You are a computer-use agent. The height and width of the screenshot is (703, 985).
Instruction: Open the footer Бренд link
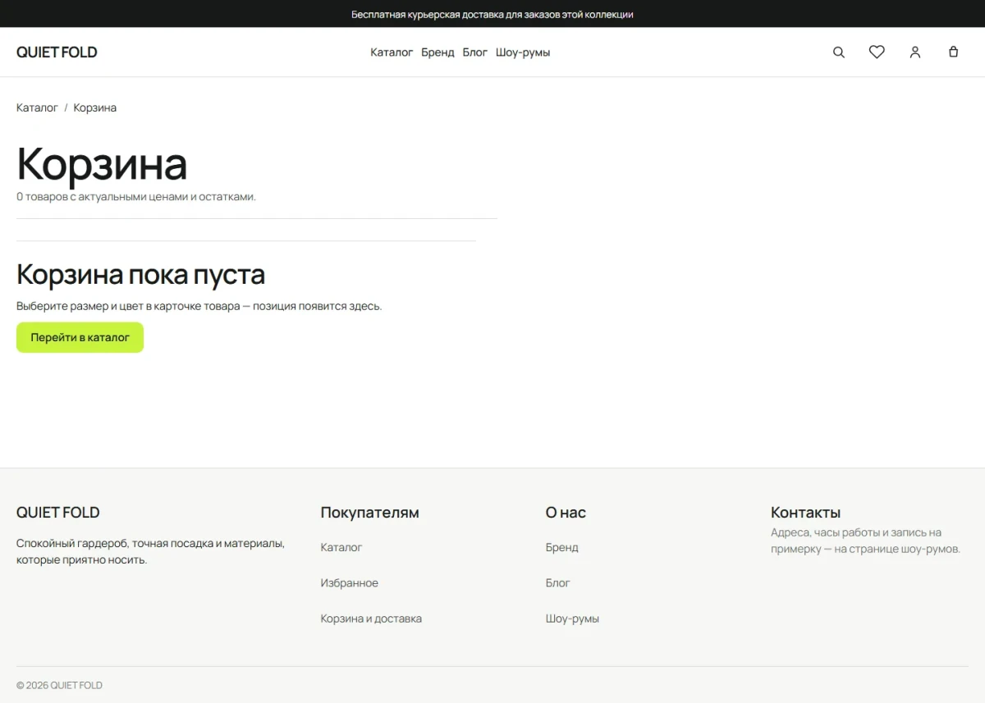(562, 547)
